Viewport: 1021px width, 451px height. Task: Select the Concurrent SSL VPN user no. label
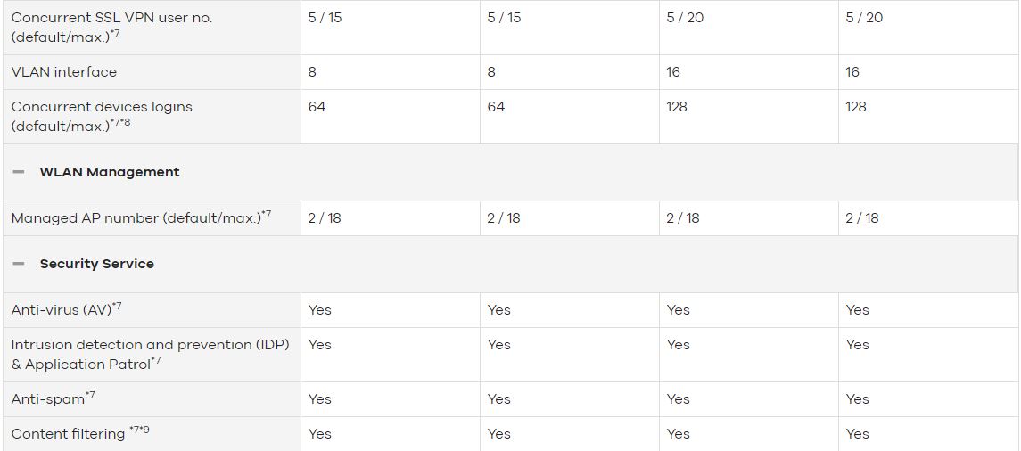pos(111,18)
